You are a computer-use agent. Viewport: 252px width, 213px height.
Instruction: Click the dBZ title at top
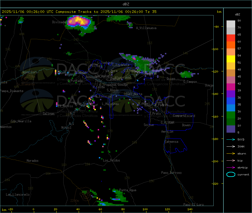[x=126, y=4]
